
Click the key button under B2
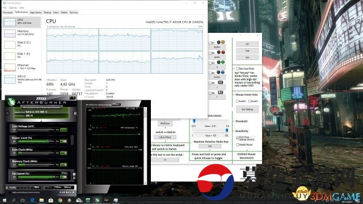tap(217, 57)
